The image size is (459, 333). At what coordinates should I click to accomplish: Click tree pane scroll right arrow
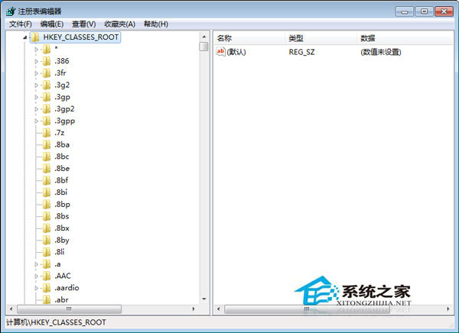pyautogui.click(x=194, y=309)
